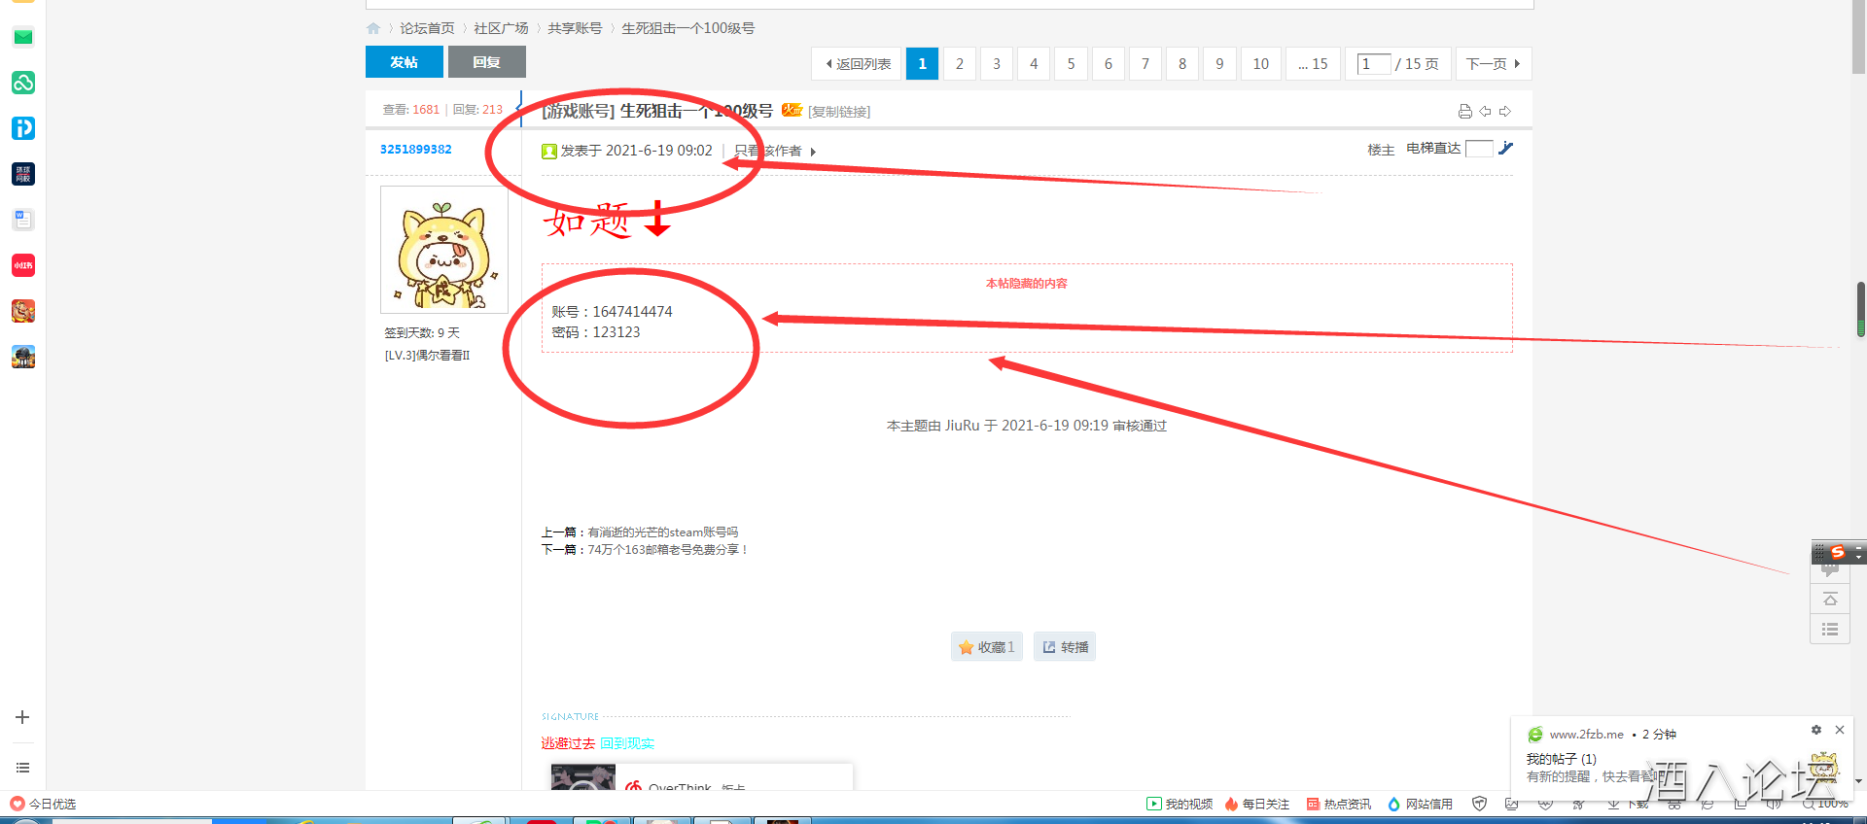Close the 我的帖子 notification popup
The width and height of the screenshot is (1867, 824).
(1840, 730)
